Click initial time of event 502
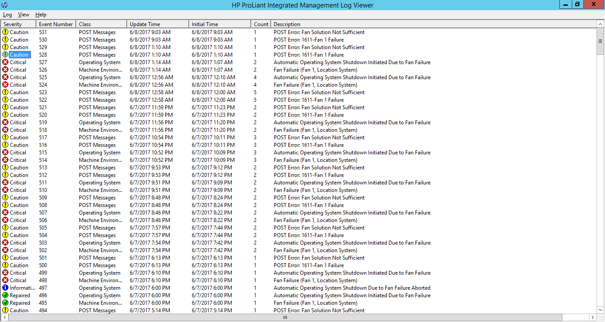This screenshot has width=605, height=322. (x=212, y=250)
